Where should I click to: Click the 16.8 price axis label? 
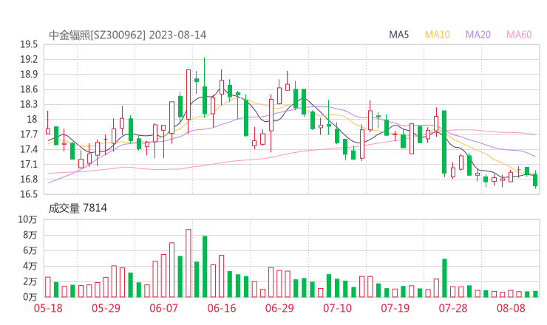(29, 179)
